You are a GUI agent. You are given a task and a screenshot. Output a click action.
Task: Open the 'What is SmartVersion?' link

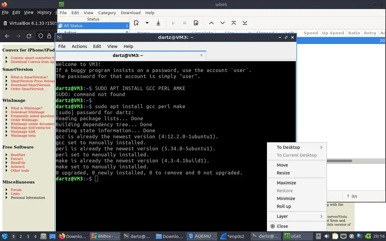[29, 77]
